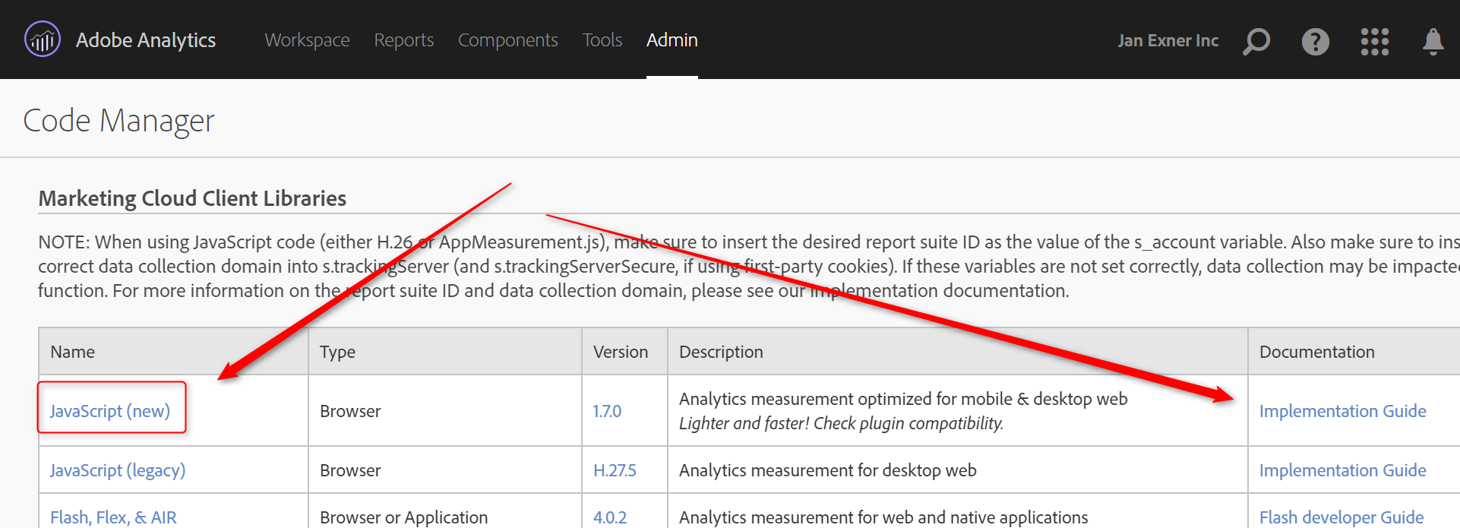1460x528 pixels.
Task: Open the Workspace menu
Action: pos(307,40)
